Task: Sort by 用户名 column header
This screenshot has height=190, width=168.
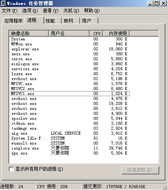Action: (x=69, y=34)
